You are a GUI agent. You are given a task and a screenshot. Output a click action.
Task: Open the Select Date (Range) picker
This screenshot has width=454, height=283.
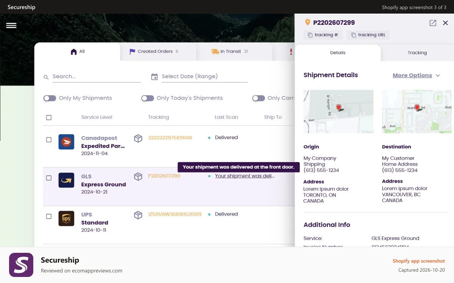pos(204,77)
